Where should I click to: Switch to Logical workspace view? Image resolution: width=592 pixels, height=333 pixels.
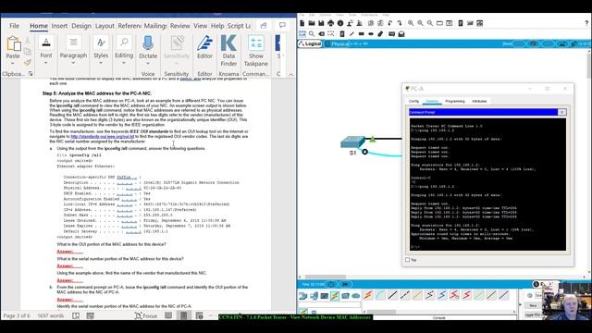pyautogui.click(x=311, y=43)
